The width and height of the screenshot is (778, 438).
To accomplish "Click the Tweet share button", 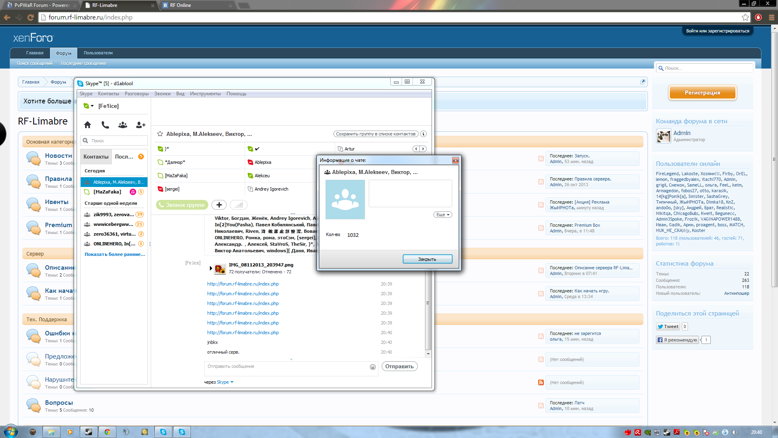I will point(668,326).
